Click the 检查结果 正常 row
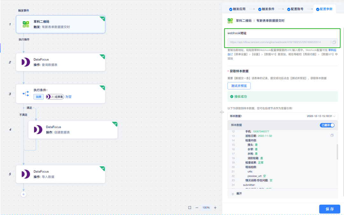Screen dimensions: 344x215 click(x=254, y=163)
